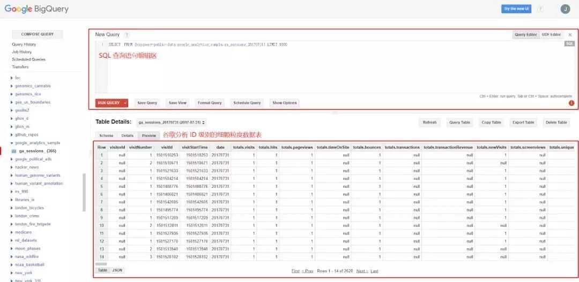Click the Show Options button
579x282 pixels.
tap(284, 103)
